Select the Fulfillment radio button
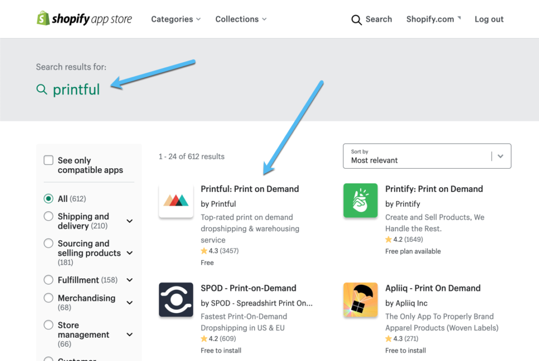 point(48,280)
